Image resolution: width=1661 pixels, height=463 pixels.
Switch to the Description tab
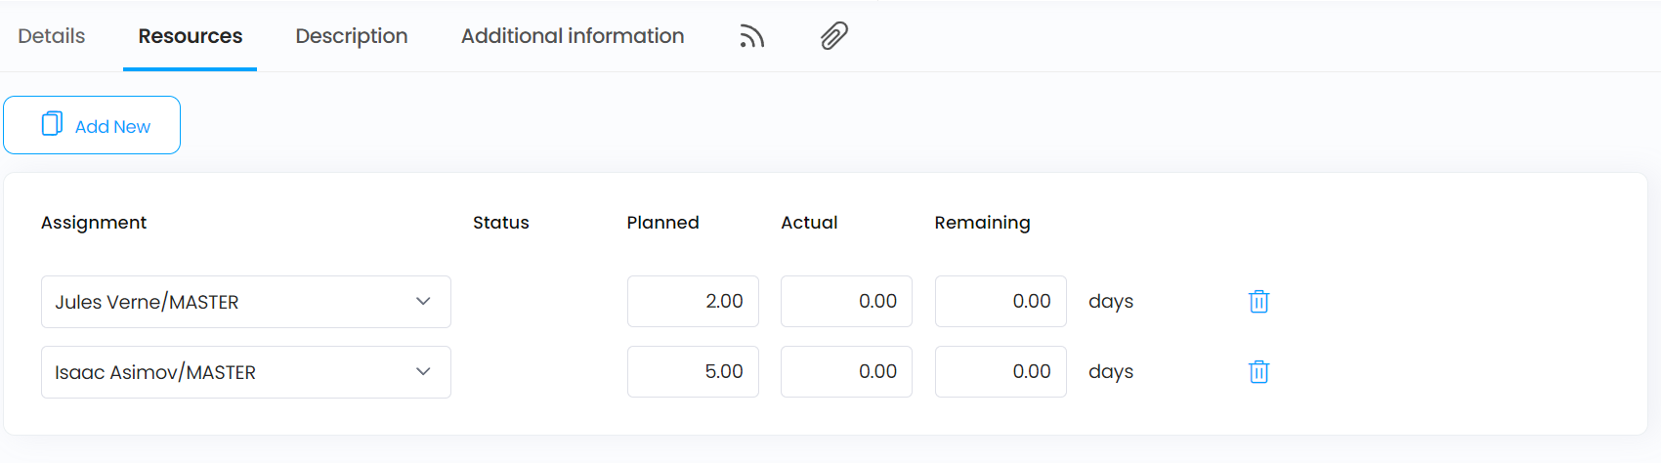click(352, 36)
